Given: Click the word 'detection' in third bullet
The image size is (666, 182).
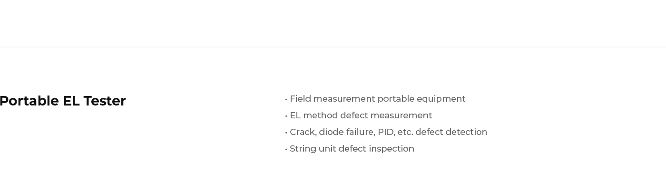Looking at the screenshot, I should point(467,132).
